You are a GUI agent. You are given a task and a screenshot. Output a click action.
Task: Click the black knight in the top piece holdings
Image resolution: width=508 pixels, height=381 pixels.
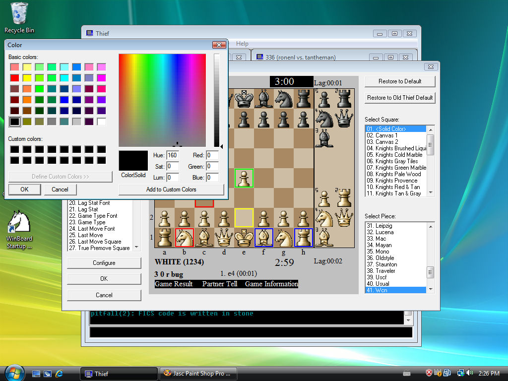tap(324, 119)
